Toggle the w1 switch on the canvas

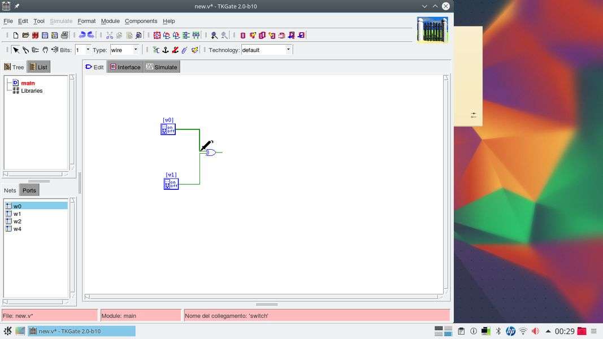click(171, 184)
